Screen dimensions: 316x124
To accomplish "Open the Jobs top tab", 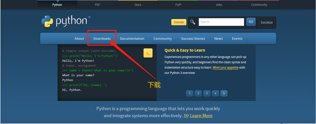I will point(219,5).
